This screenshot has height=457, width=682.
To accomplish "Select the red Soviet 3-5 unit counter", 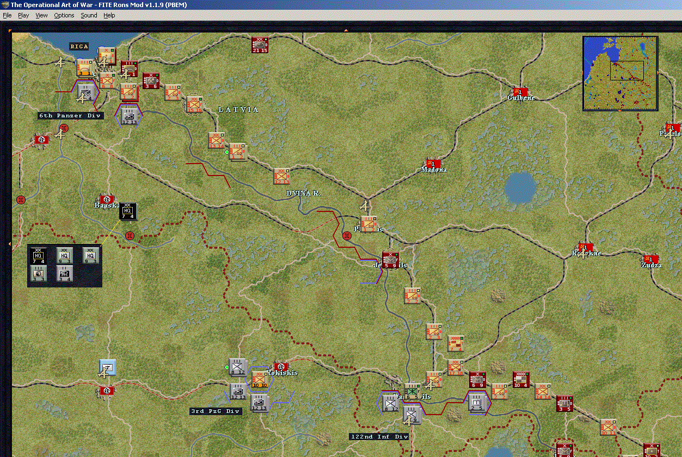I will 564,403.
